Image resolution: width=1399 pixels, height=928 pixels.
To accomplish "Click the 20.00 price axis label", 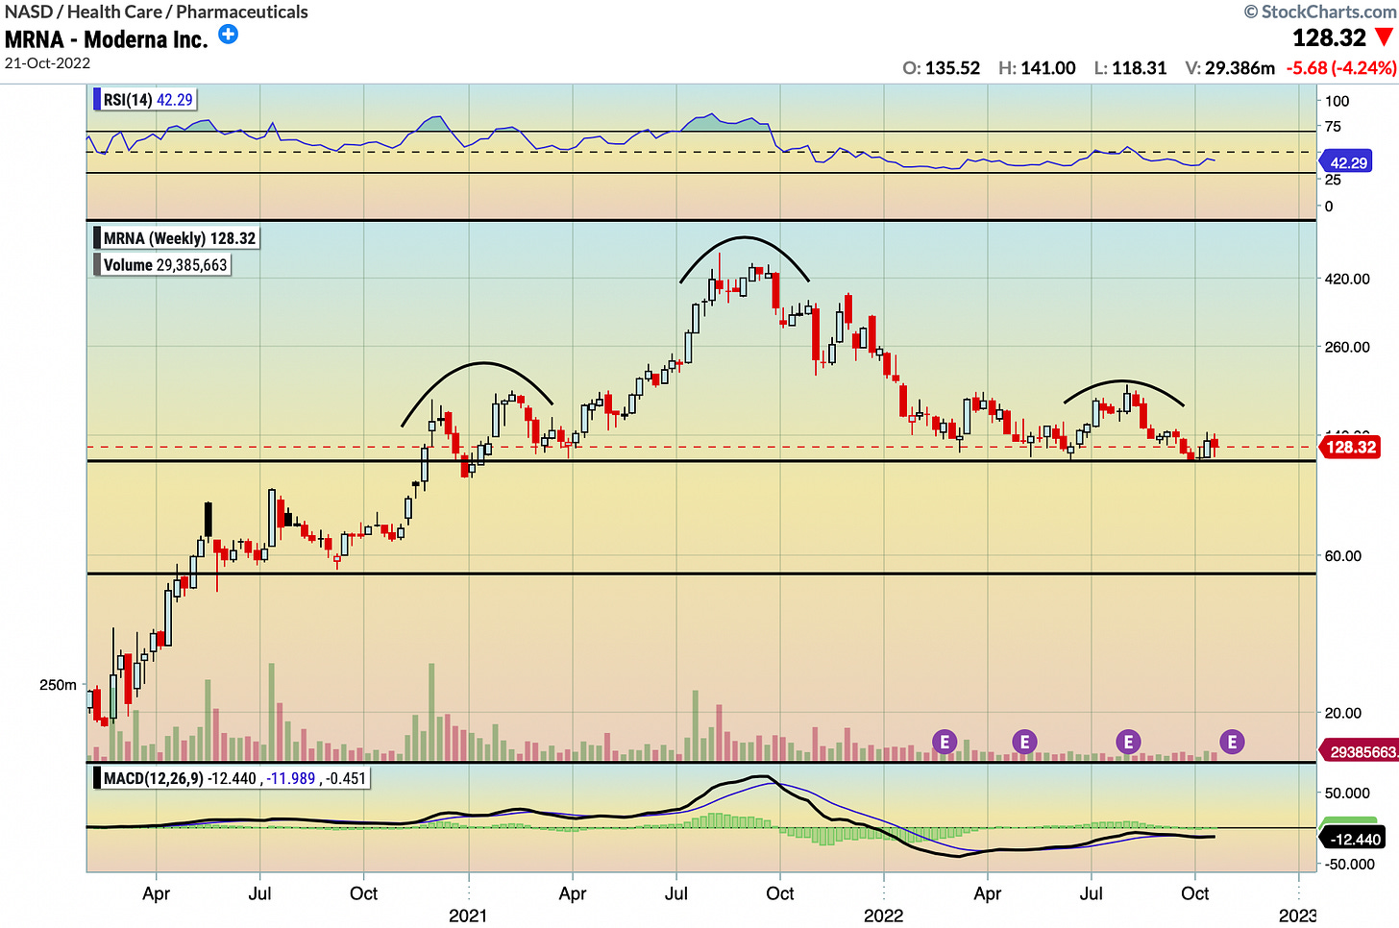I will point(1343,713).
